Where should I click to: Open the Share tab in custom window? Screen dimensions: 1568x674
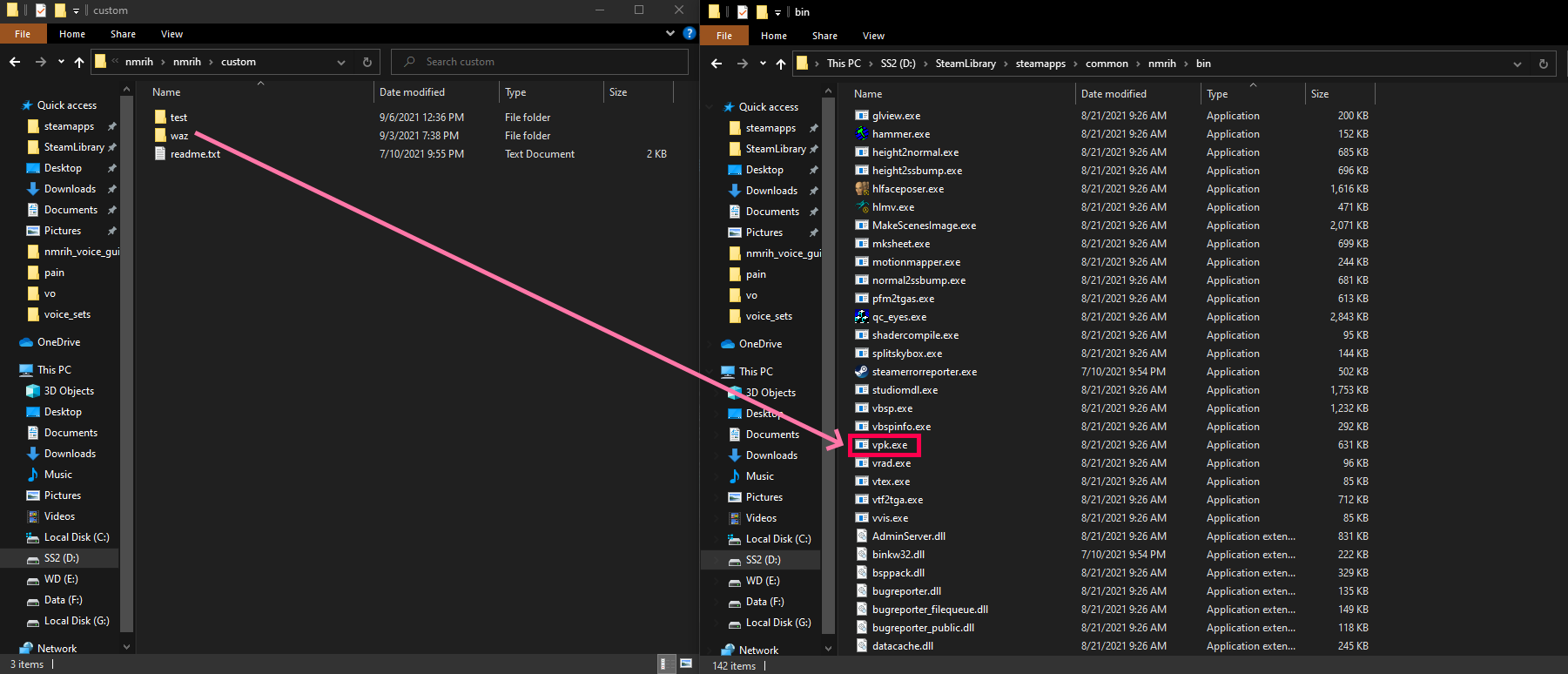pos(123,34)
